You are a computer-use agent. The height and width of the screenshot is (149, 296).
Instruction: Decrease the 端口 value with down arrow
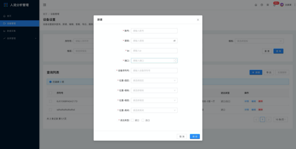(175, 62)
